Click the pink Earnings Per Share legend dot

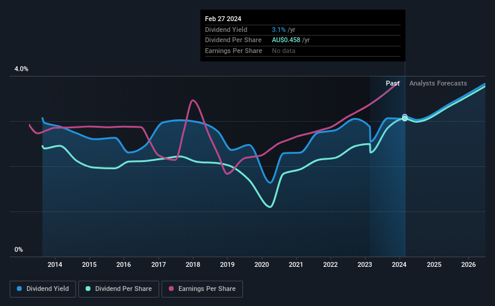click(171, 289)
